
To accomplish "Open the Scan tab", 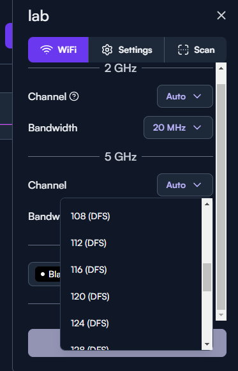I will tap(196, 50).
